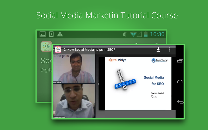Tap the download icon in video header
Image resolution: width=208 pixels, height=130 pixels.
(158, 50)
